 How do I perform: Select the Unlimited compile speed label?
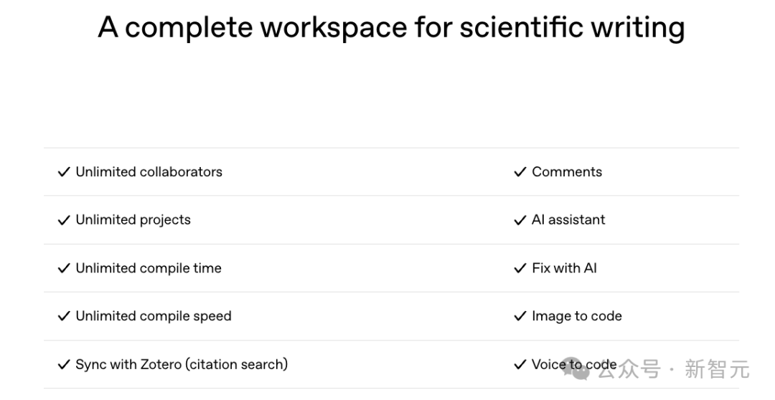pos(154,316)
